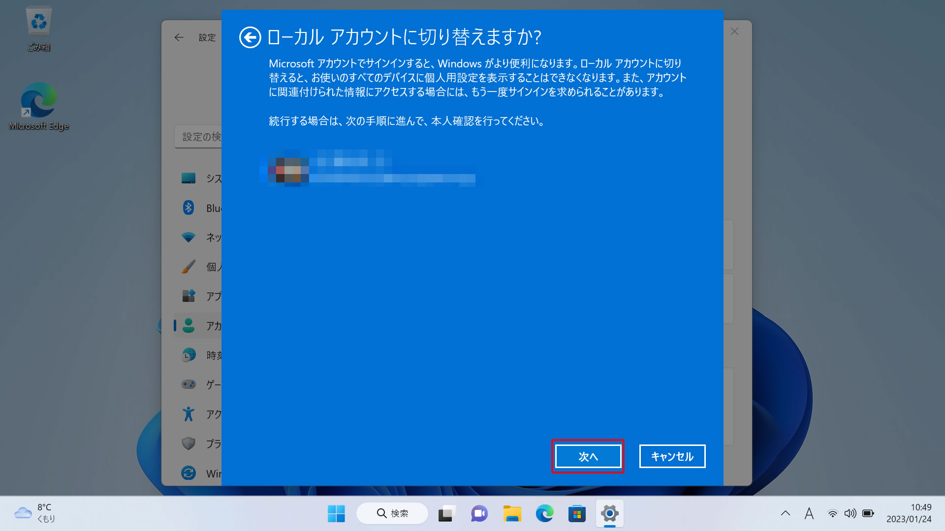
Task: Open the Chat app on the taskbar
Action: (479, 514)
